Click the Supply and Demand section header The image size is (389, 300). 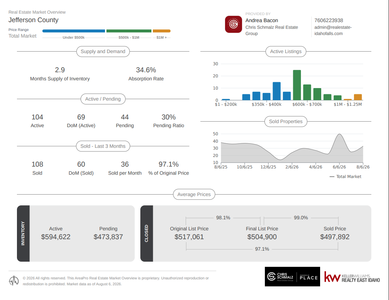pos(103,51)
